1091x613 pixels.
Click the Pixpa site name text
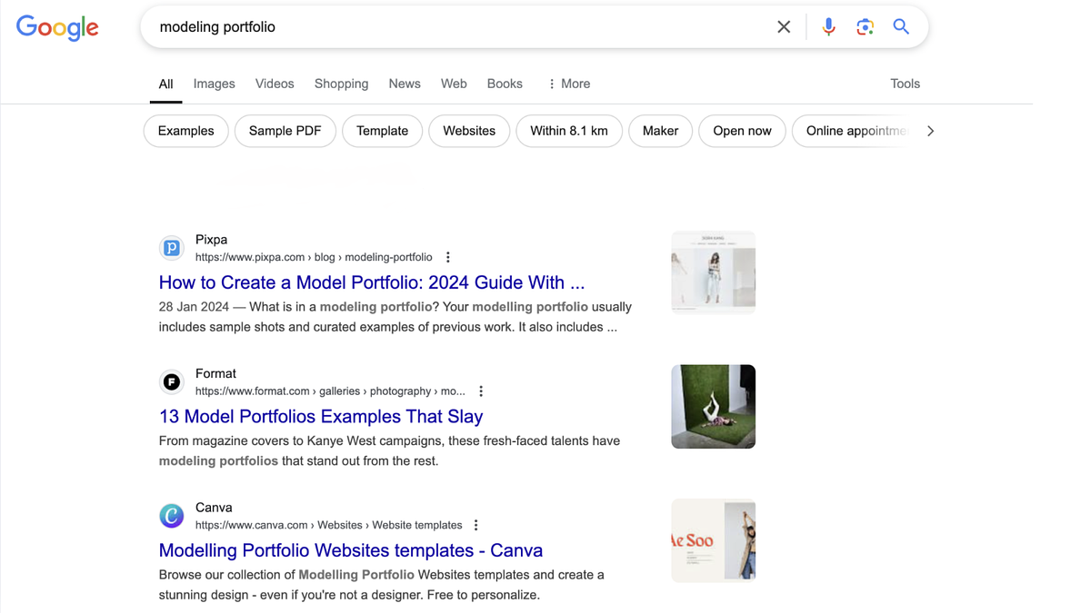(x=211, y=240)
